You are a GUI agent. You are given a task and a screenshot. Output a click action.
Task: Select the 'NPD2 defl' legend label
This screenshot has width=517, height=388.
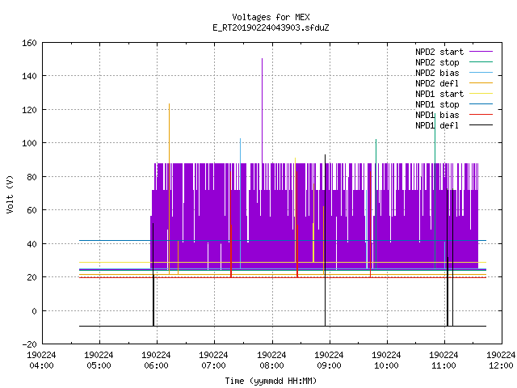pos(437,83)
